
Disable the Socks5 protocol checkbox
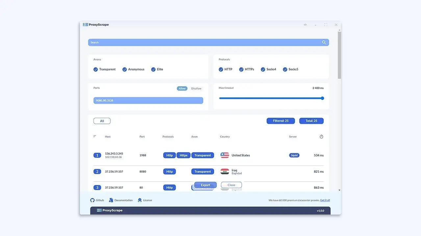coord(285,69)
